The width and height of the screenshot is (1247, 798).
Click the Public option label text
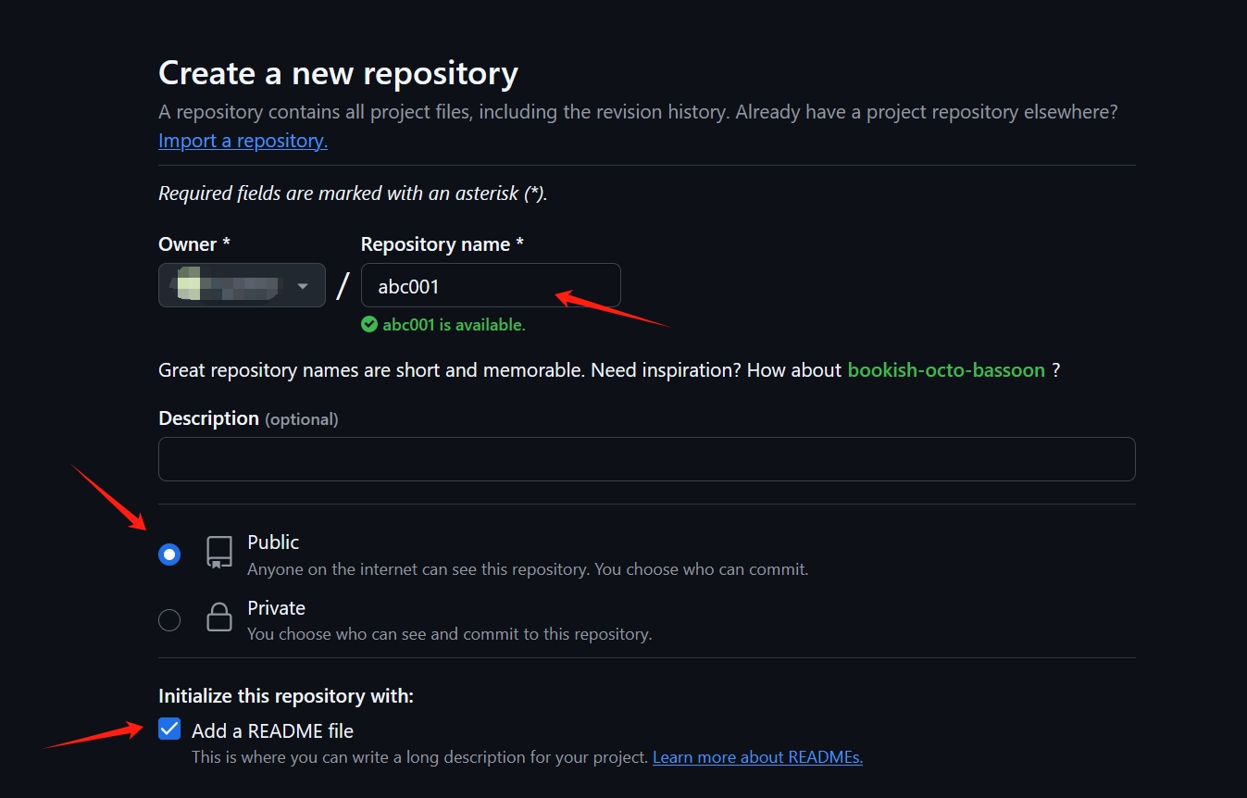273,542
